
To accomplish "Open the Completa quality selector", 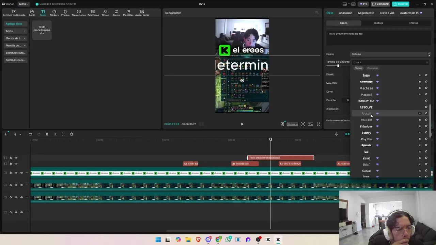I will point(292,124).
